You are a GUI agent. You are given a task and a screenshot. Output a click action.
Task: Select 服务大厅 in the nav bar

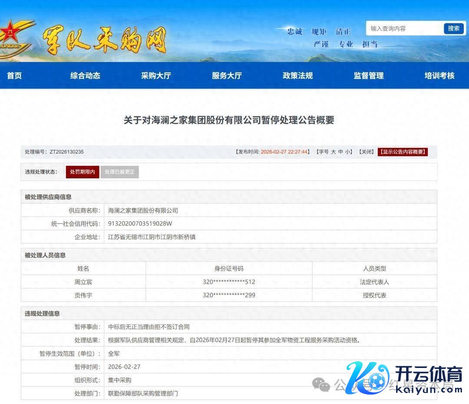tap(227, 76)
